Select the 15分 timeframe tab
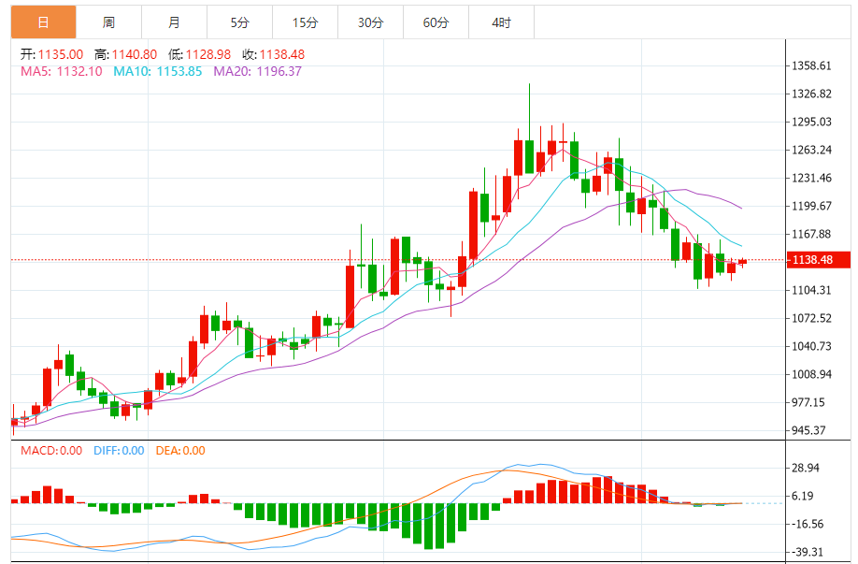This screenshot has height=564, width=858. 305,22
